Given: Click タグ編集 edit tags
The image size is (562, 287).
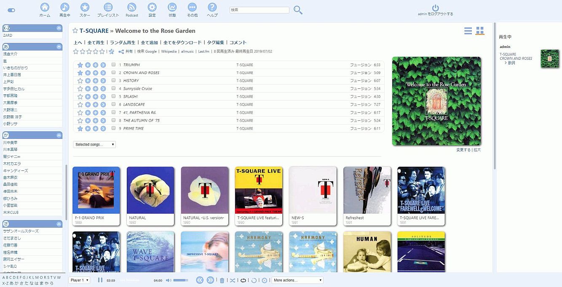Looking at the screenshot, I should pos(216,43).
